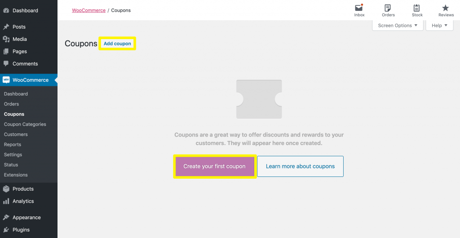Click the Media icon in sidebar
This screenshot has height=238, width=460.
[x=6, y=39]
